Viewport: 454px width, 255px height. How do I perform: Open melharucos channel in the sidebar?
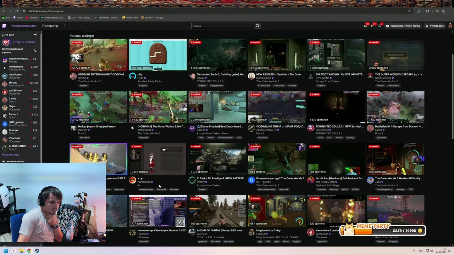tap(21, 68)
